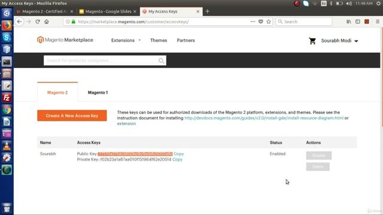Click the Sourabh key name cell
Image resolution: width=383 pixels, height=215 pixels.
[x=48, y=154]
